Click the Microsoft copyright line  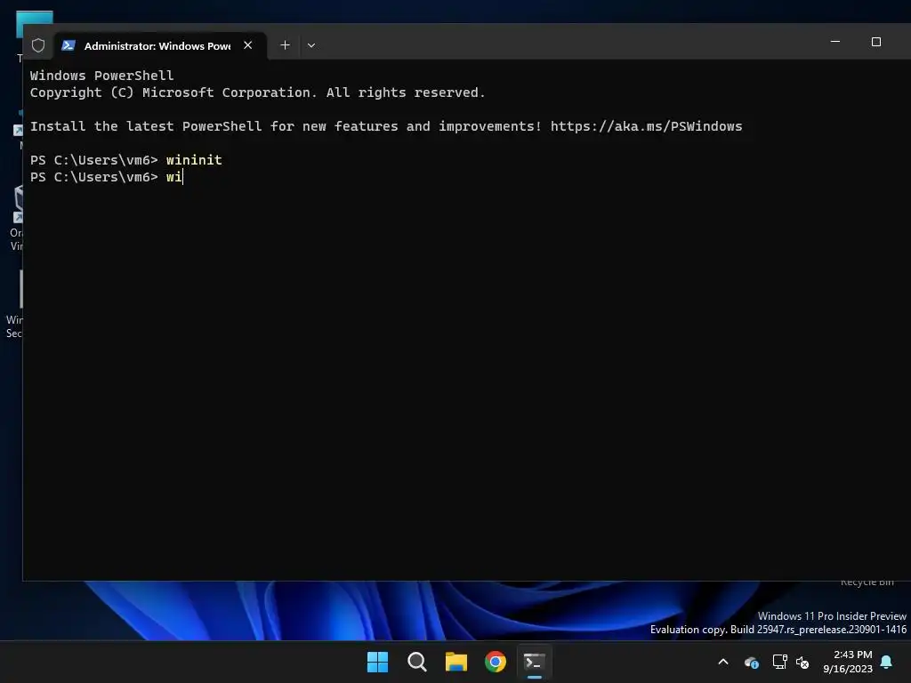click(257, 92)
